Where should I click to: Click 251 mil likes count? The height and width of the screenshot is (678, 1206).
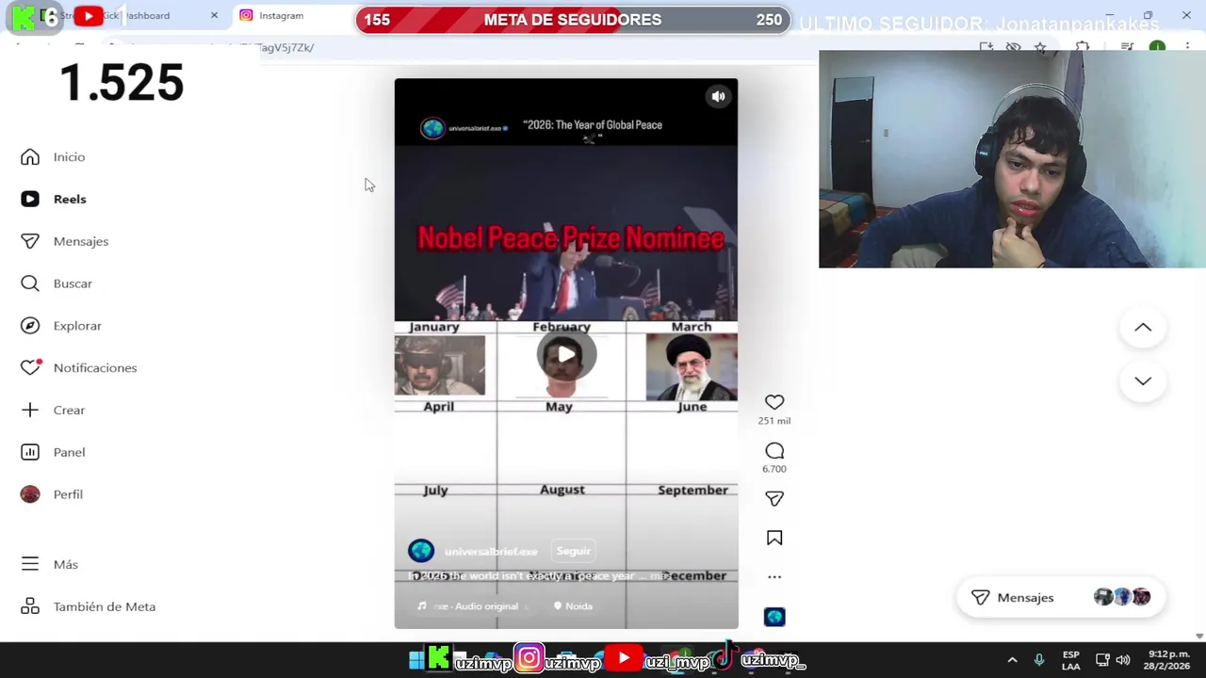(x=774, y=421)
